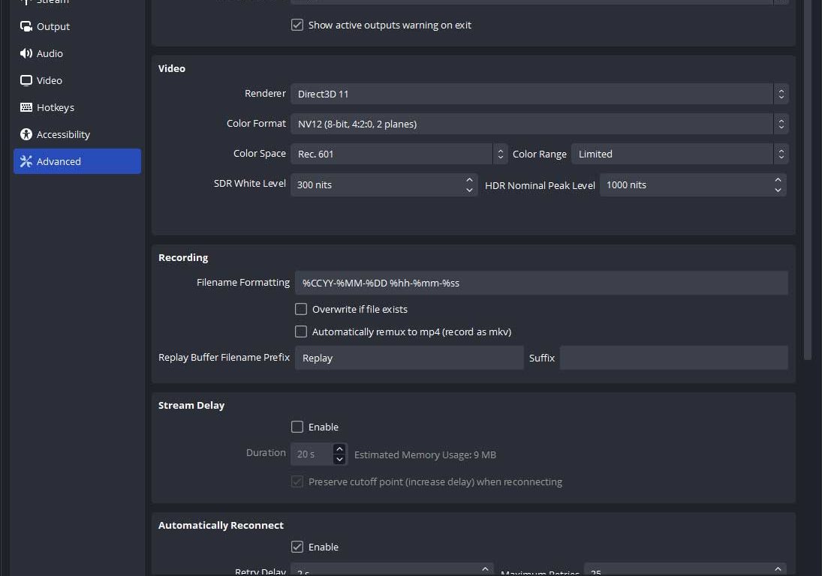Open the Color Space dropdown
Viewport: 822px width, 576px height.
point(399,154)
